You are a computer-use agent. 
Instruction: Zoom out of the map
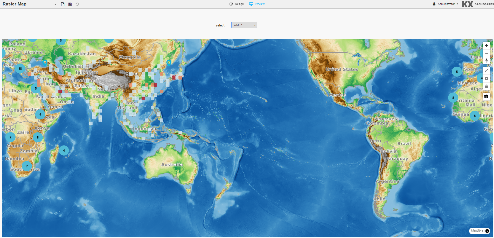point(486,53)
